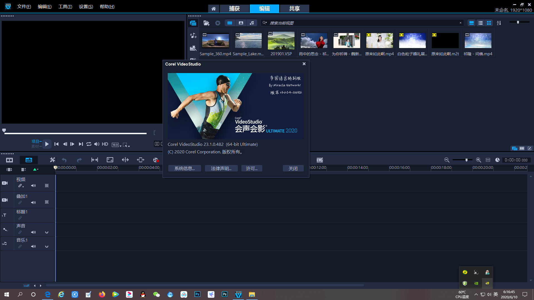534x300 pixels.
Task: Switch to the 捕获 tab
Action: click(x=234, y=9)
